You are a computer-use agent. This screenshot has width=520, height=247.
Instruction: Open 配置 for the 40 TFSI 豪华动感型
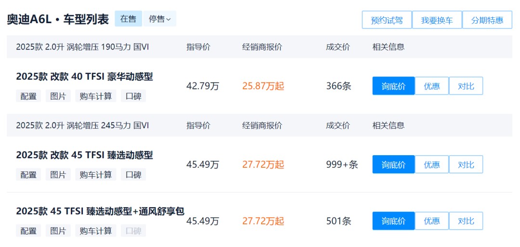[x=28, y=96]
